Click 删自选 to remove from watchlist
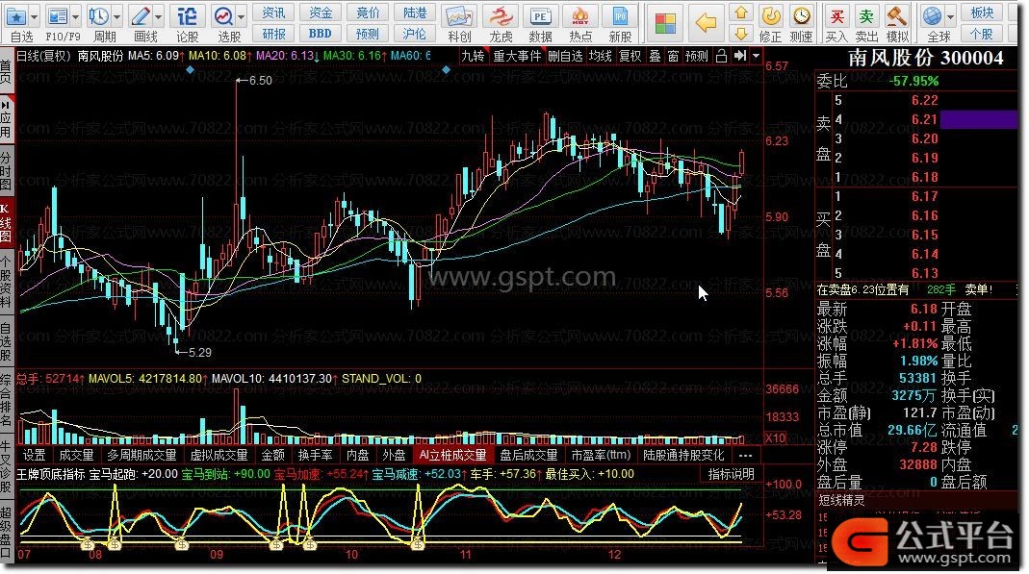Screen dimensions: 1029x574 [x=565, y=57]
